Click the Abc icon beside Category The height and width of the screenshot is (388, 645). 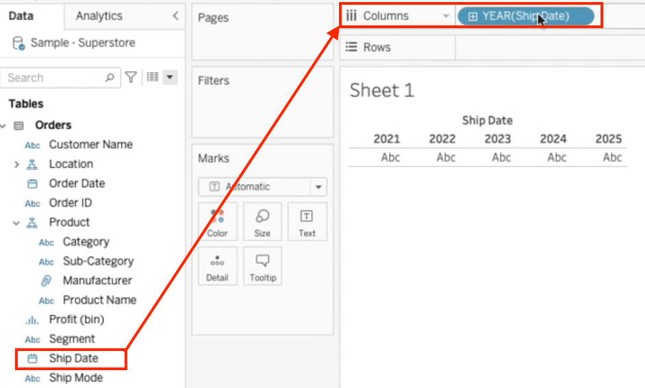point(47,243)
